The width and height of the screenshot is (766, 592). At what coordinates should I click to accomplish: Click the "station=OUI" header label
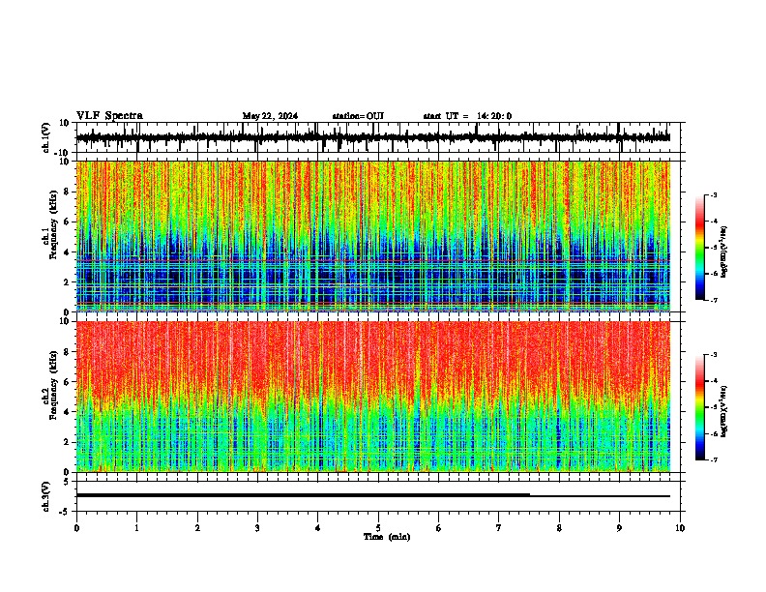click(x=358, y=116)
